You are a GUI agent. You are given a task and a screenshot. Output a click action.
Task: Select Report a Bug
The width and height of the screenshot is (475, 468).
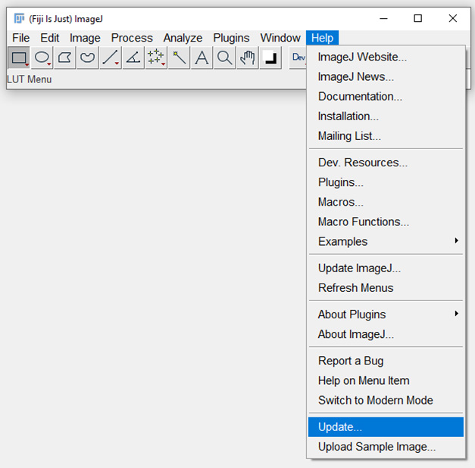(x=386, y=361)
